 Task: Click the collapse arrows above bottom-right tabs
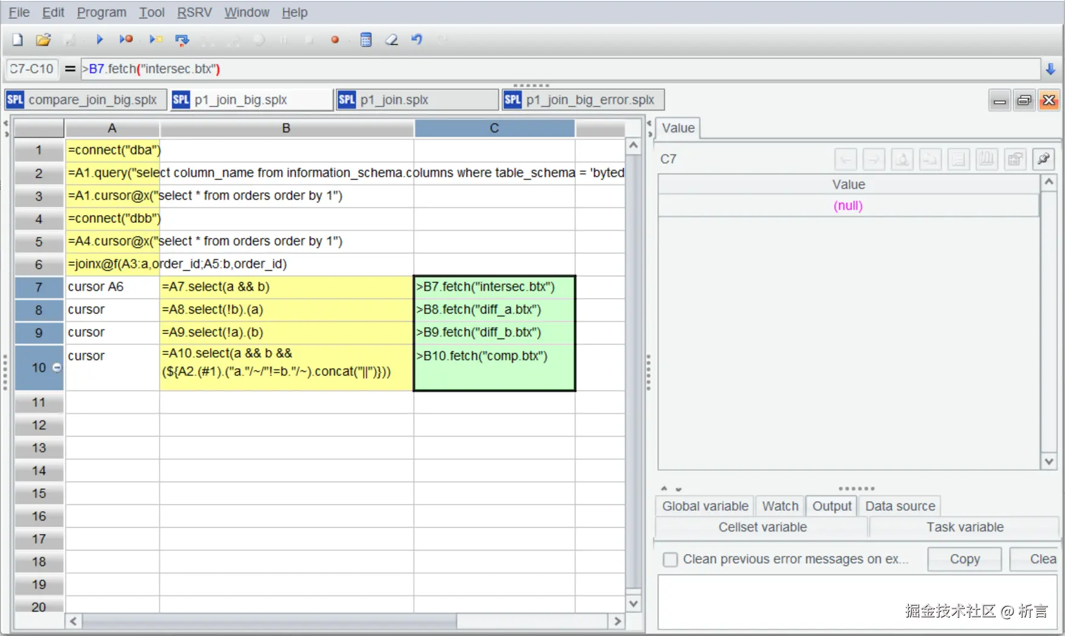[x=671, y=488]
